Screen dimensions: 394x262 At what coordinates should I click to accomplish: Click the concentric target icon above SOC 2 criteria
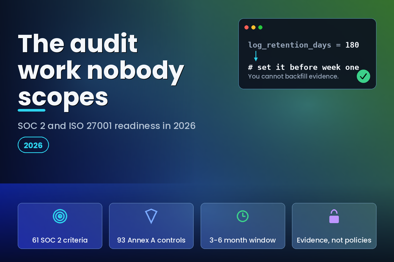click(x=60, y=216)
